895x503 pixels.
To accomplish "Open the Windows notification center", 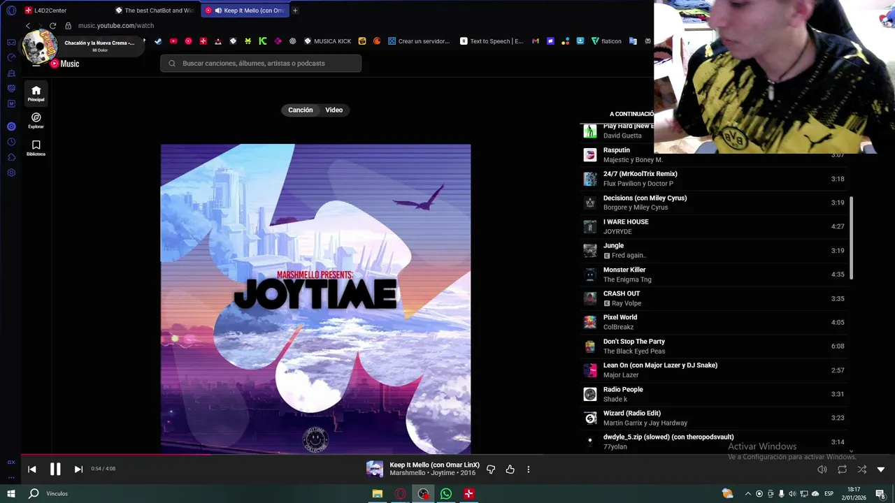I will [881, 494].
